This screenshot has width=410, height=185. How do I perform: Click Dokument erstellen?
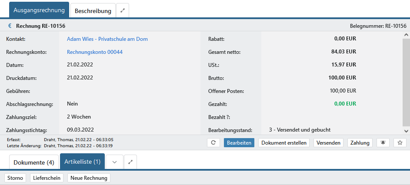tap(284, 143)
